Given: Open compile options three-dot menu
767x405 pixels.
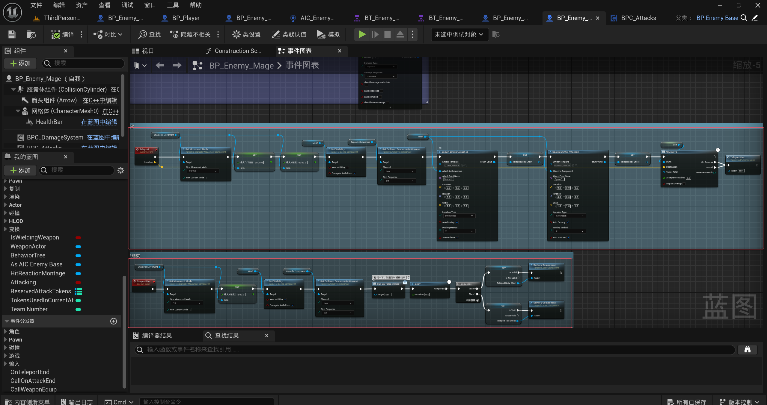Looking at the screenshot, I should (x=81, y=34).
